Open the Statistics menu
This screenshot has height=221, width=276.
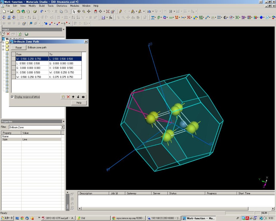tap(62, 6)
